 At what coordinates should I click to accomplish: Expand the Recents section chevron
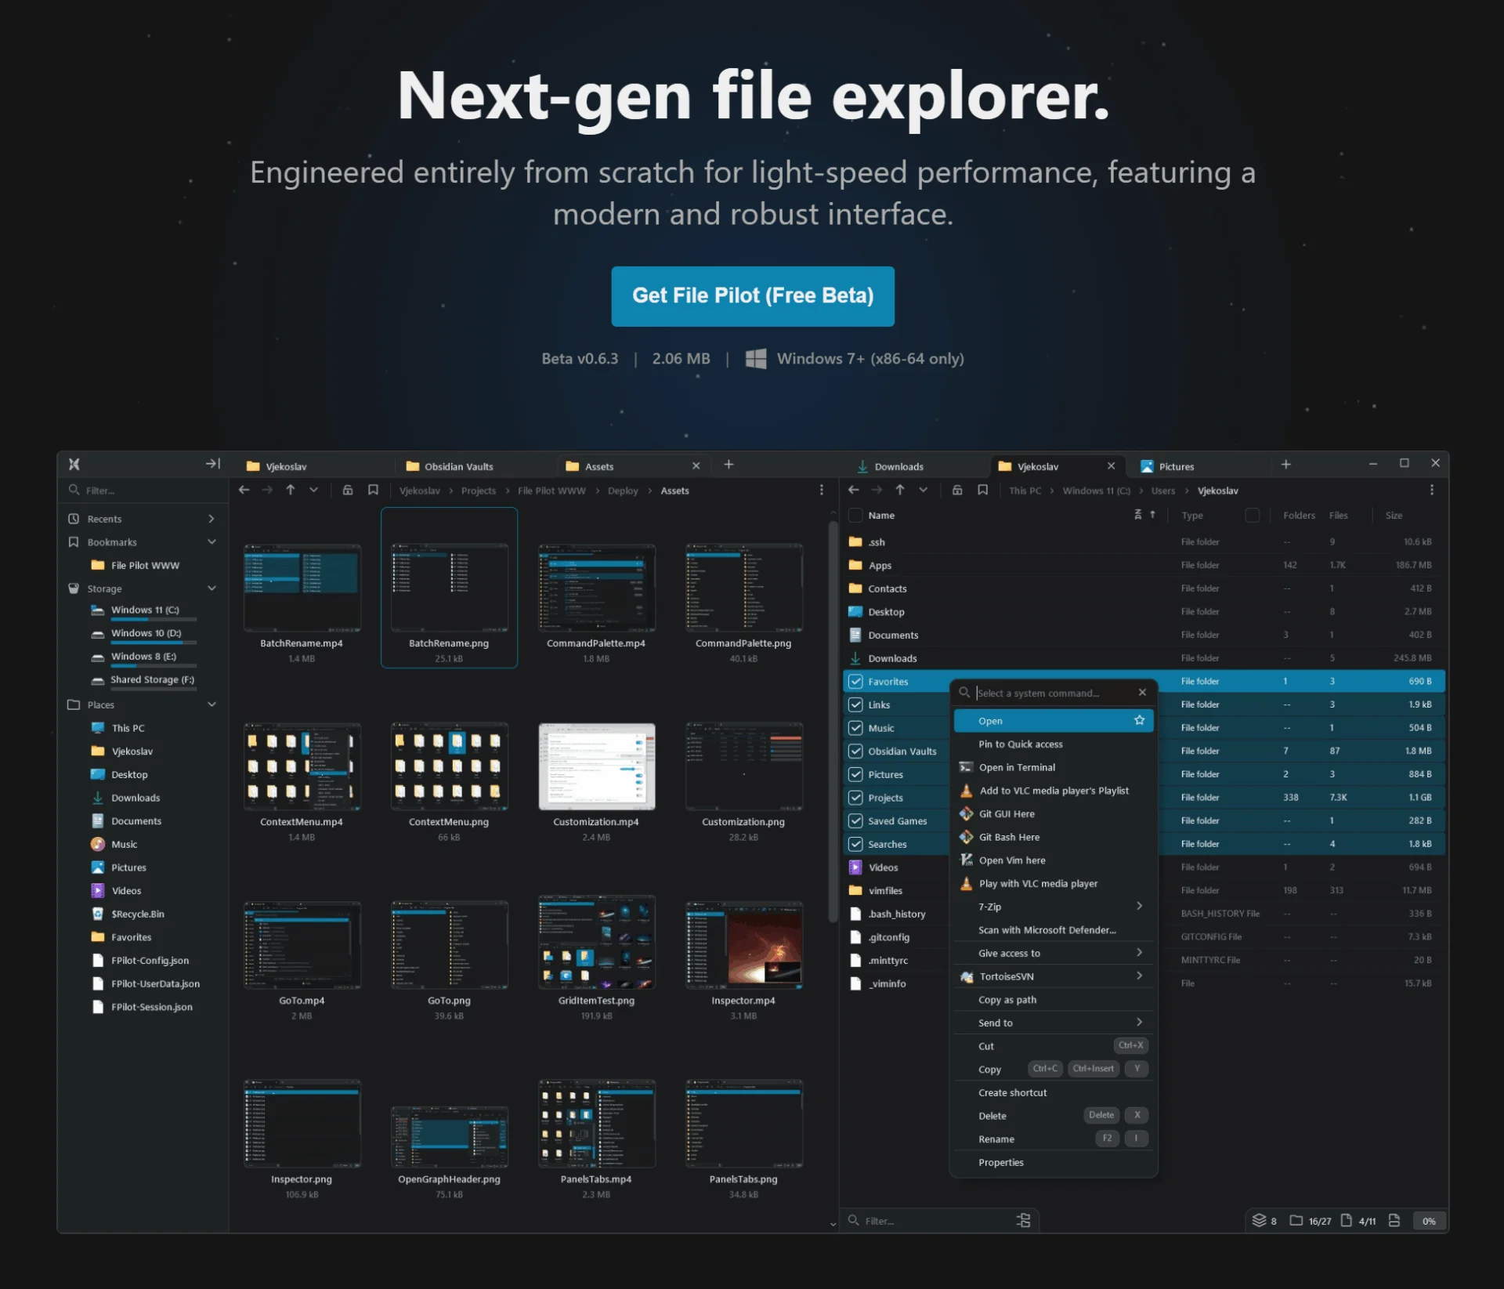[x=211, y=518]
